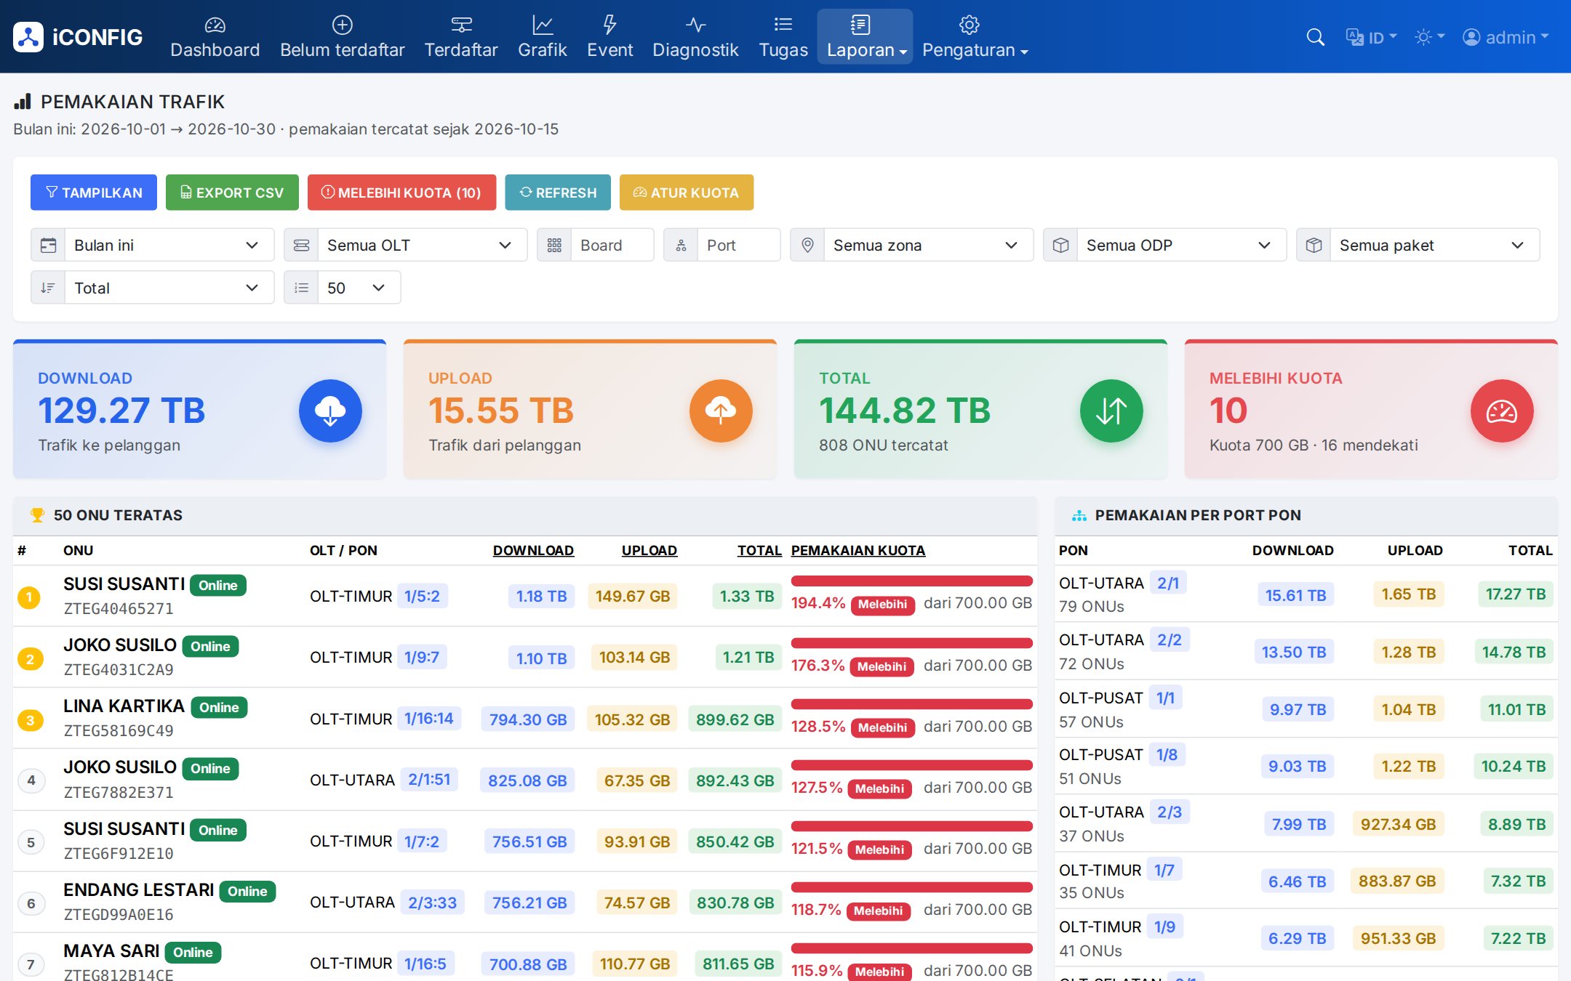Click the Port input field

[738, 245]
